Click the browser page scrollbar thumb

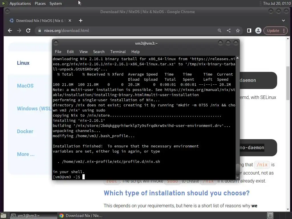[x=288, y=83]
